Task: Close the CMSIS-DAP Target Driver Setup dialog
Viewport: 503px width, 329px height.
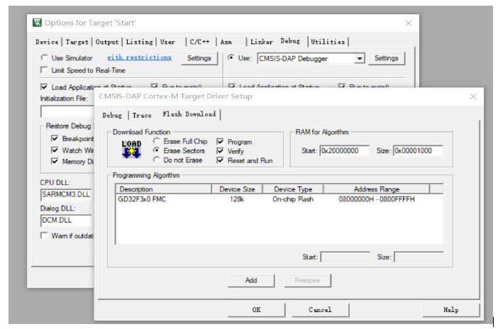Action: pos(473,96)
